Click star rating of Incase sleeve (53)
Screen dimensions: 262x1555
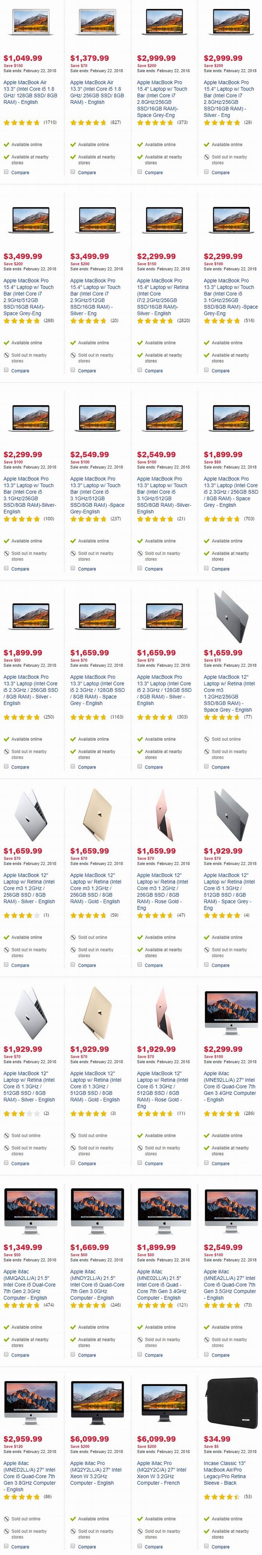point(222,1497)
